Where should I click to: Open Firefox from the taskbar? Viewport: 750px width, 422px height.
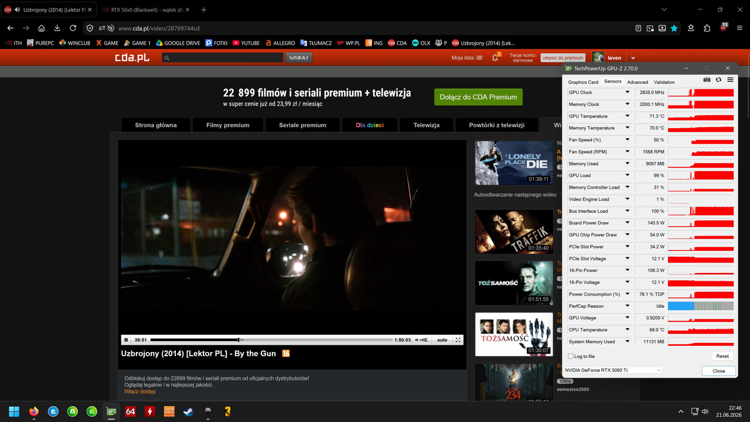pos(33,411)
